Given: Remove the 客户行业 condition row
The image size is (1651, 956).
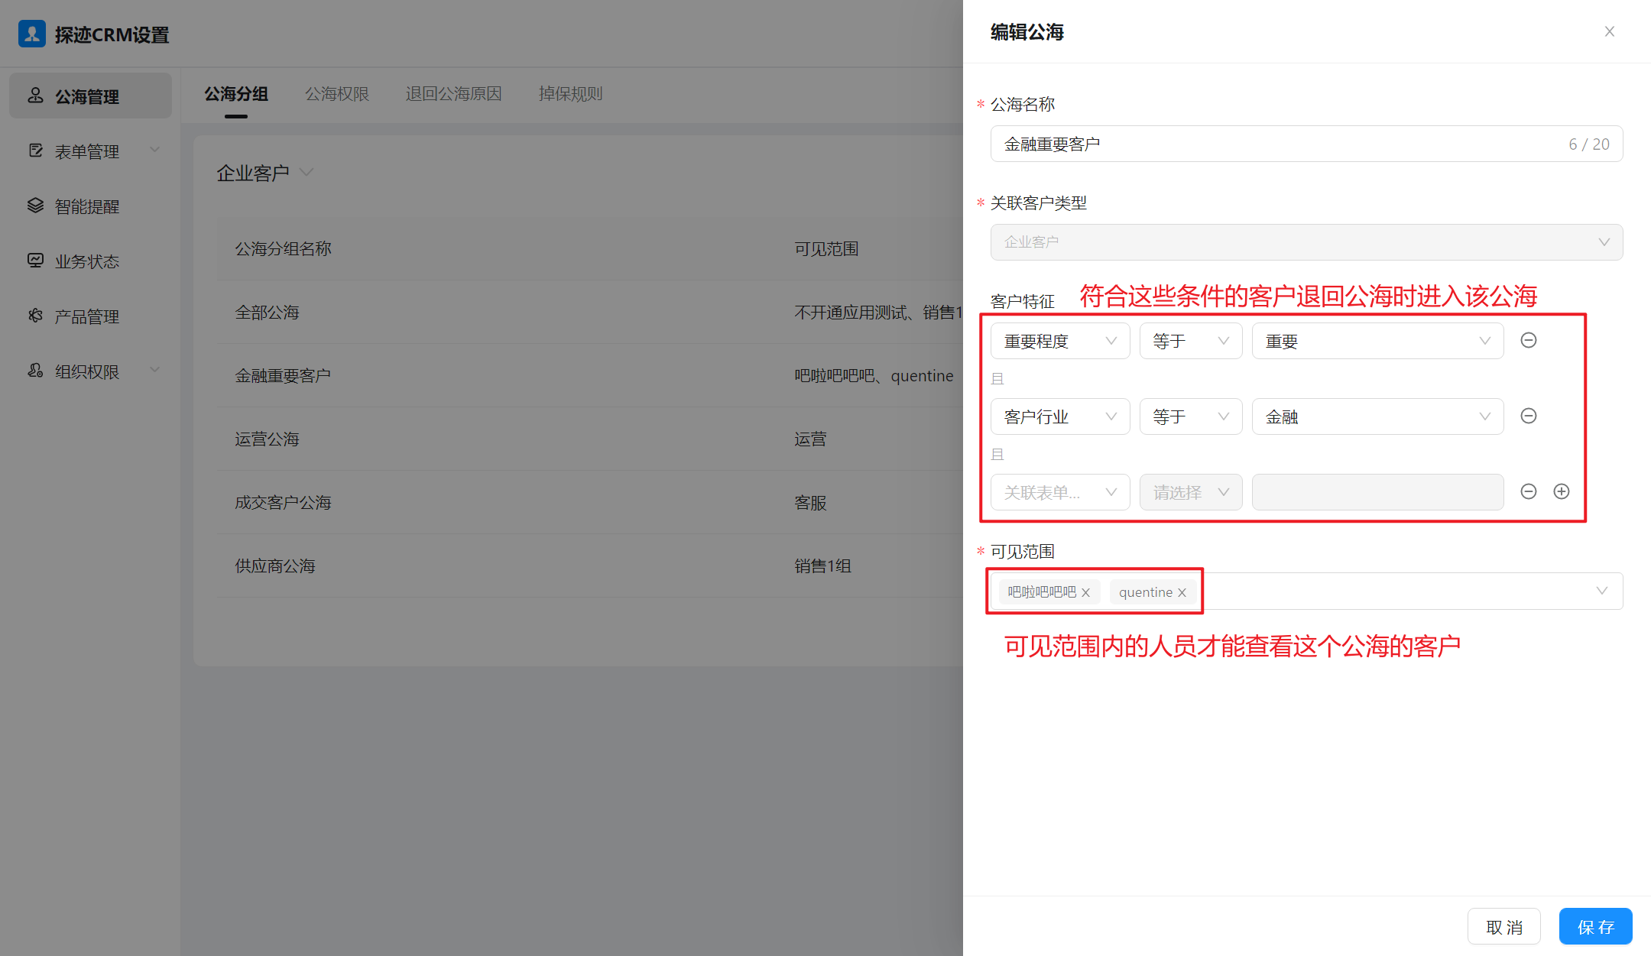Looking at the screenshot, I should click(1528, 416).
